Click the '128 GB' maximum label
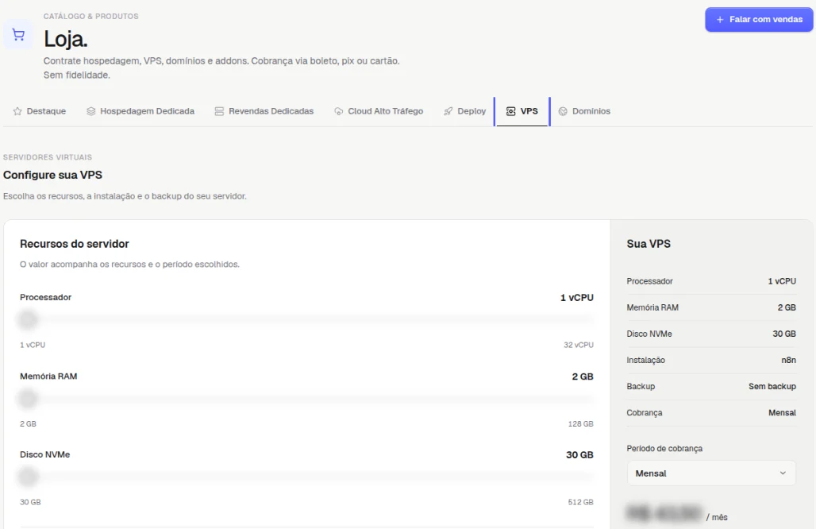816x529 pixels. 581,424
